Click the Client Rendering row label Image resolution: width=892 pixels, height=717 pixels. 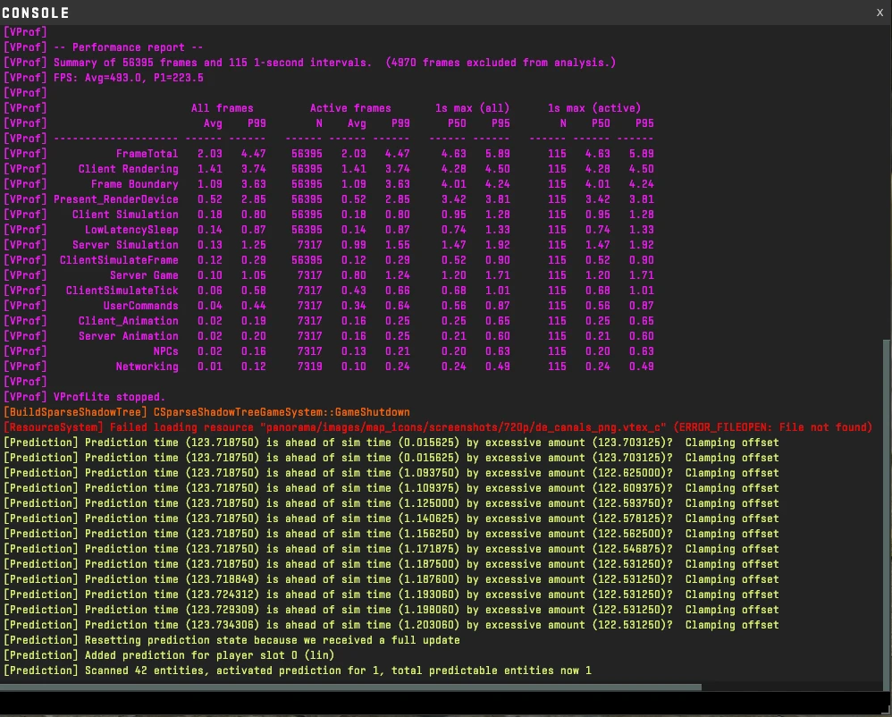point(128,169)
